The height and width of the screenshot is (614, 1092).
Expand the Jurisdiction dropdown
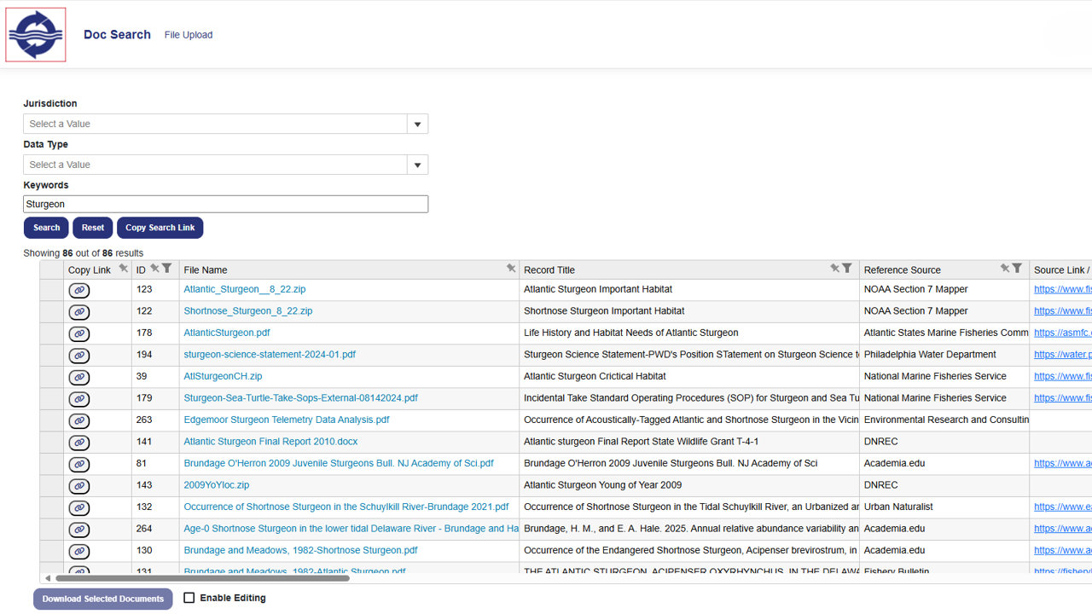coord(417,125)
